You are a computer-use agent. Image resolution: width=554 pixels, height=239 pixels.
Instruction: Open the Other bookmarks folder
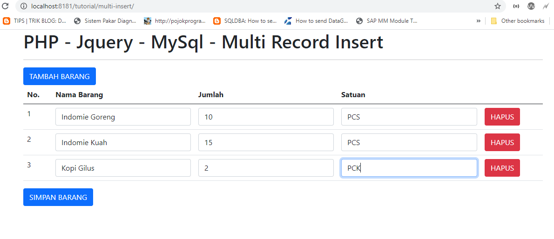517,20
